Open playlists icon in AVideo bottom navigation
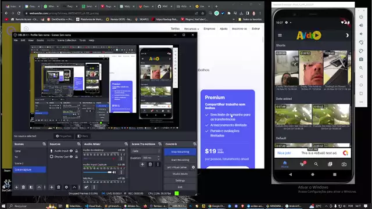 pos(330,164)
